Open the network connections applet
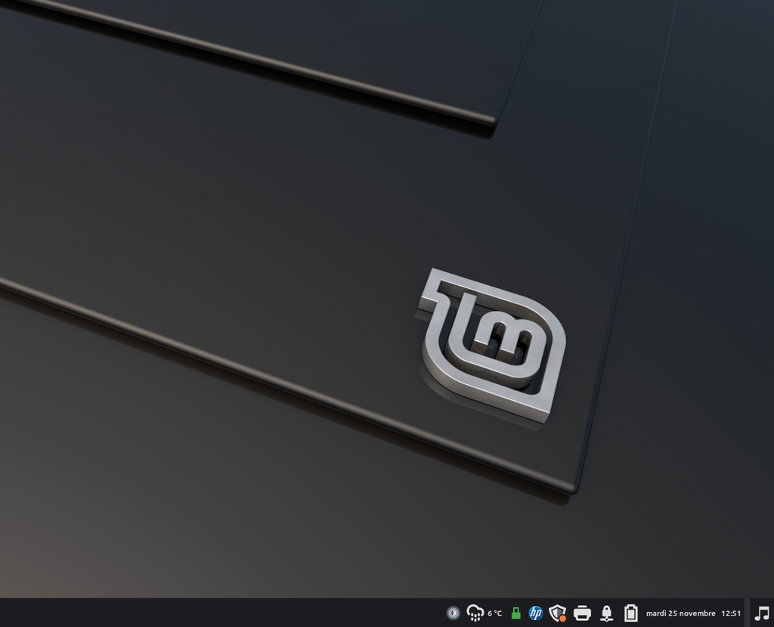 pos(606,613)
